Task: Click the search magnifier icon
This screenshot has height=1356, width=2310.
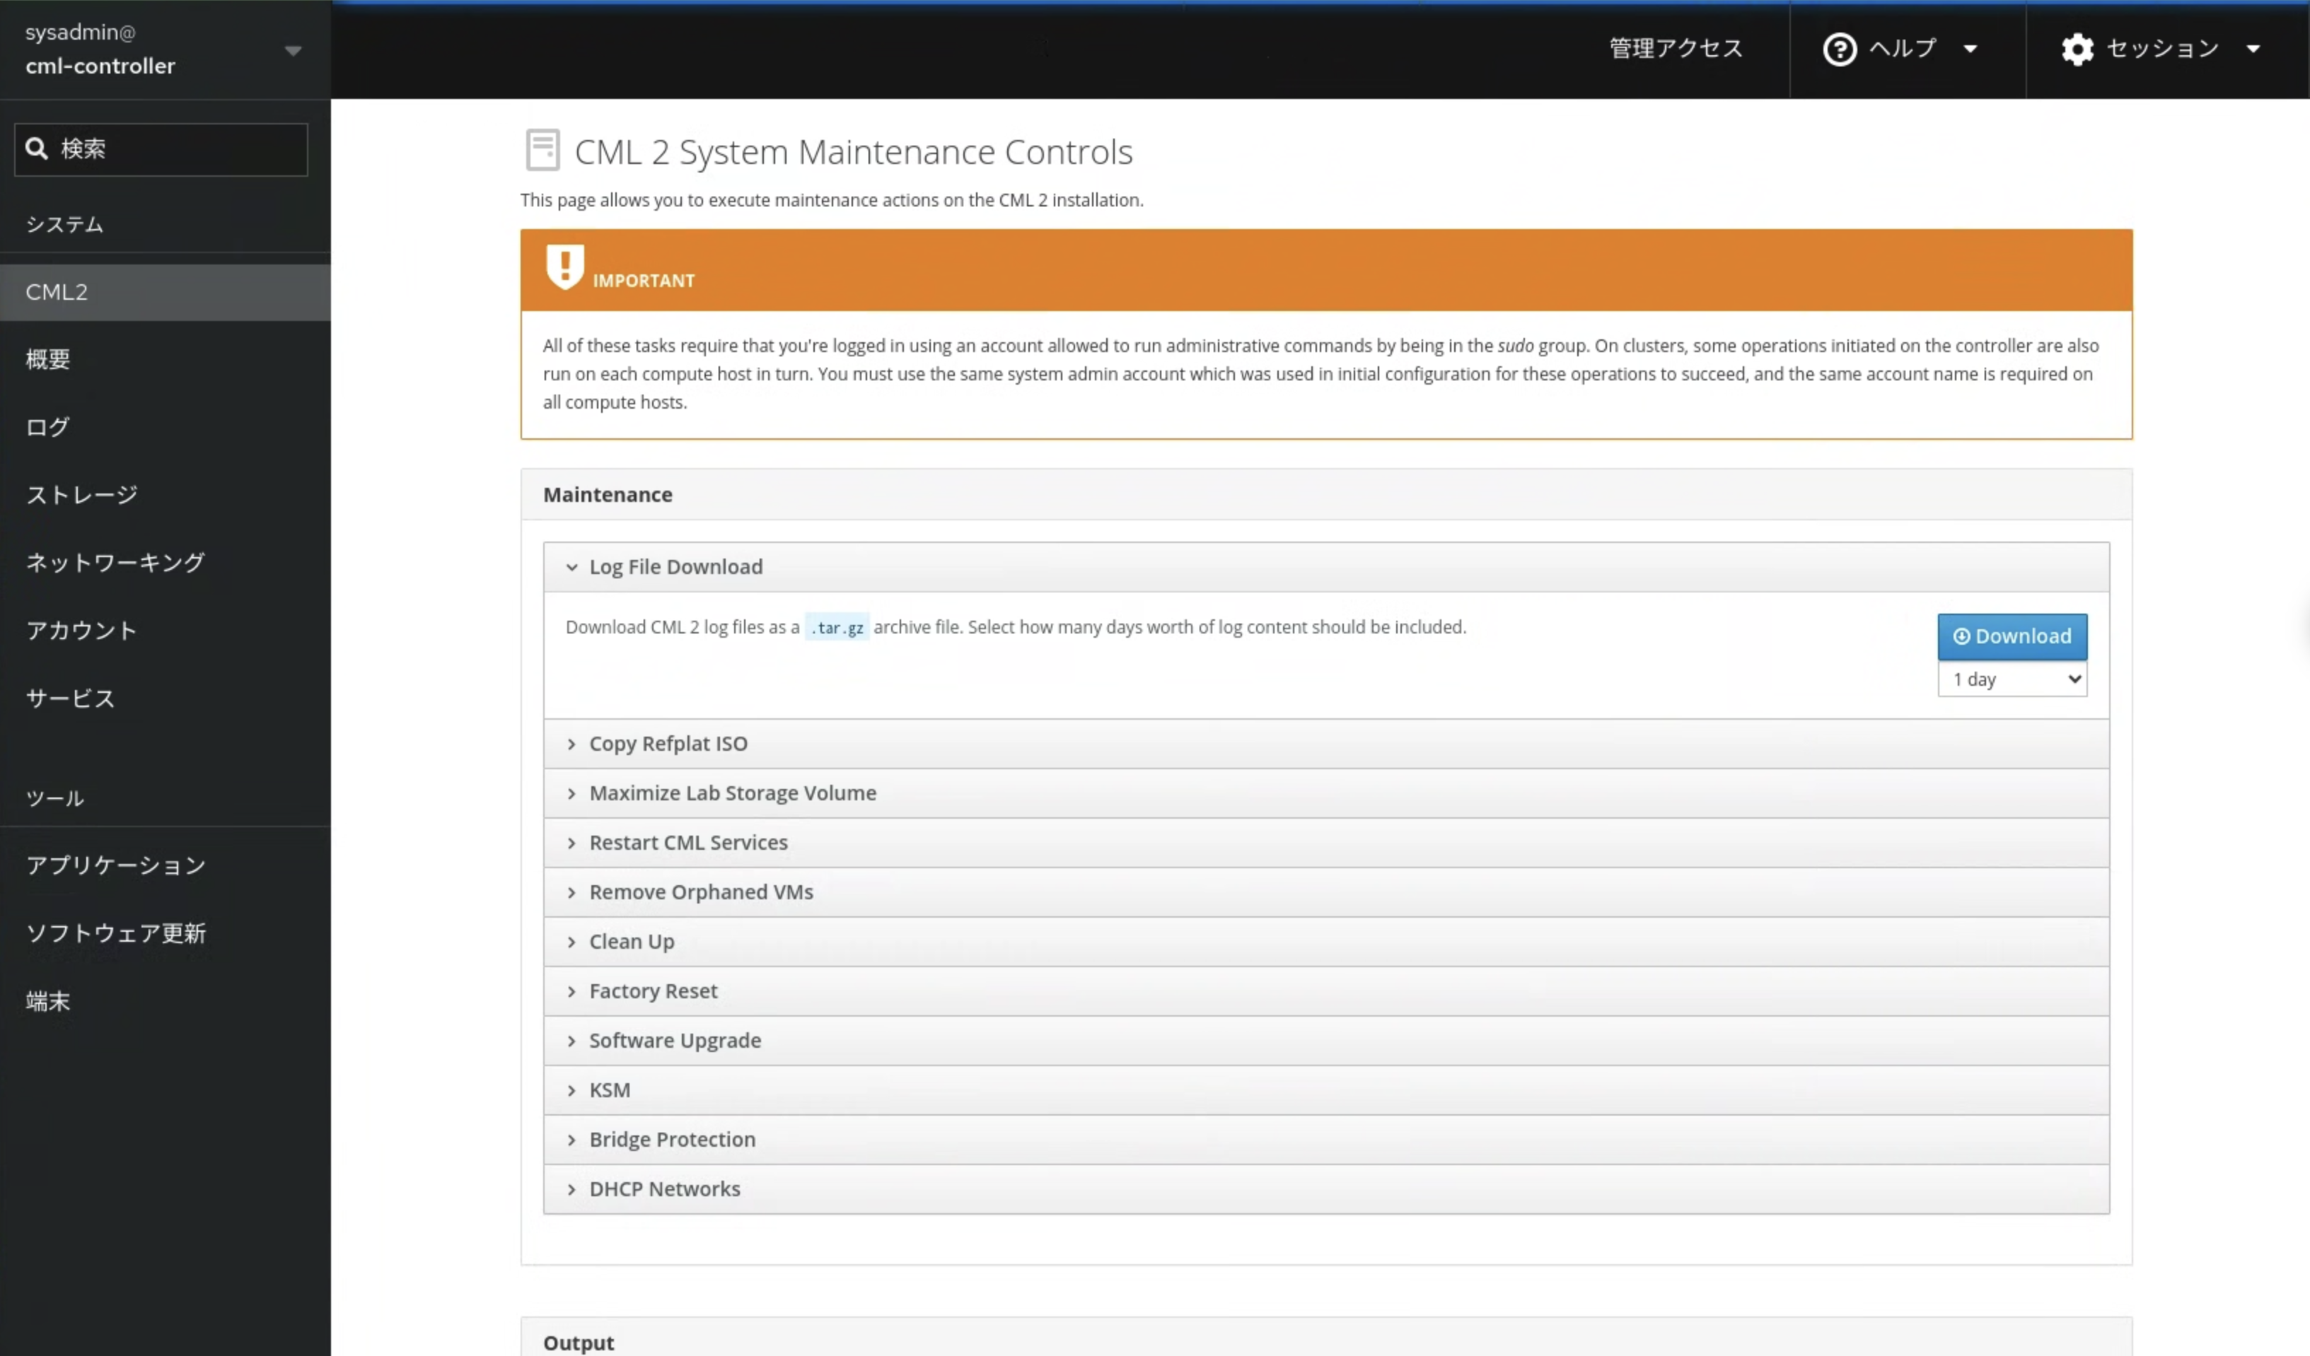Action: click(x=37, y=148)
